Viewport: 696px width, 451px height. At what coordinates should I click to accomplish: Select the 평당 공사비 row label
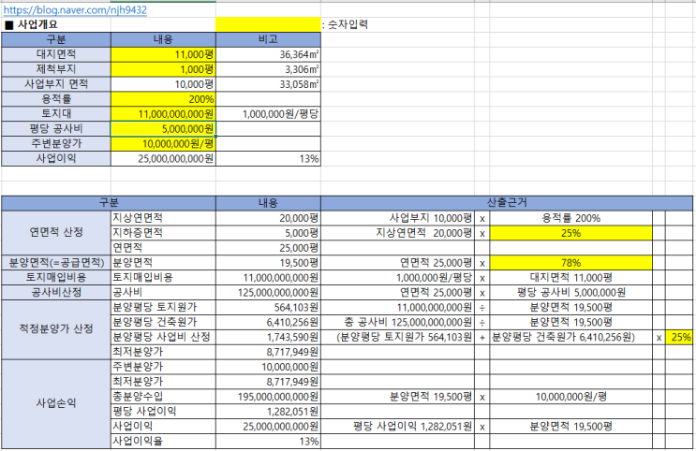coord(56,129)
